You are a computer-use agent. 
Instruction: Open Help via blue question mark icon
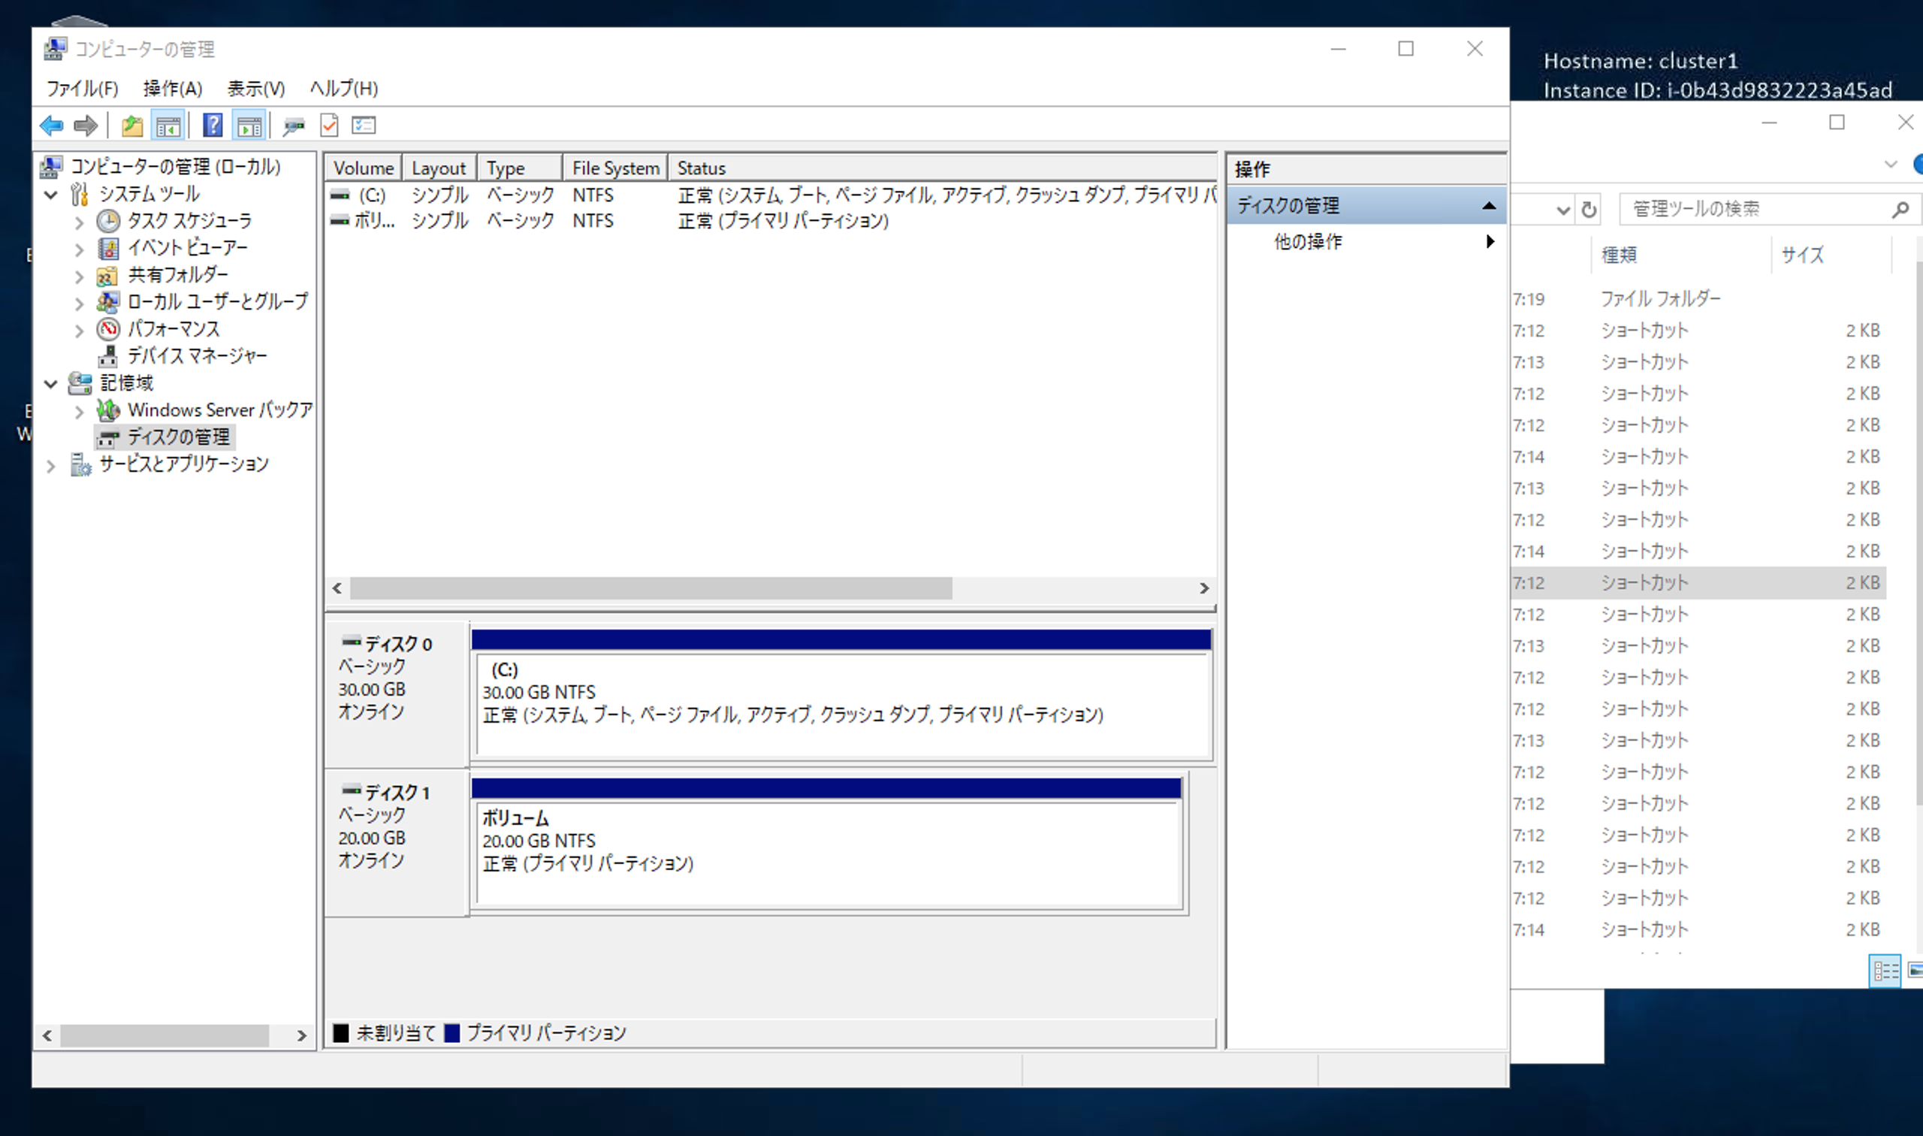213,125
